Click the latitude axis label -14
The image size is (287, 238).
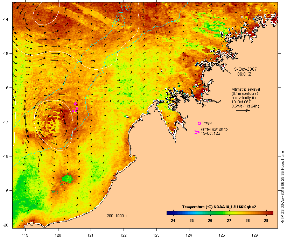[5, 19]
